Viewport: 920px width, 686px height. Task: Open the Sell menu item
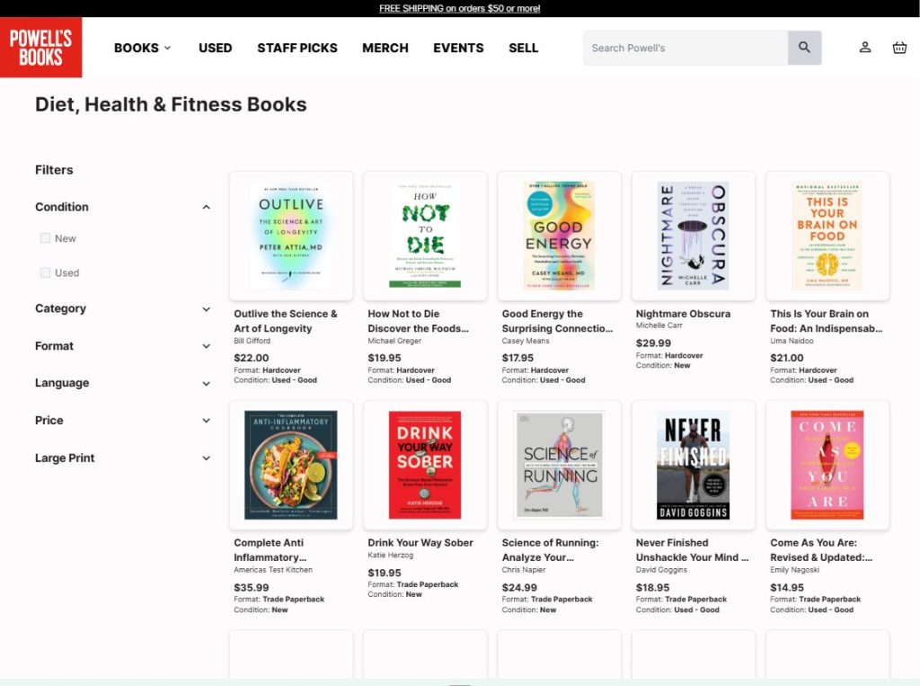click(524, 49)
